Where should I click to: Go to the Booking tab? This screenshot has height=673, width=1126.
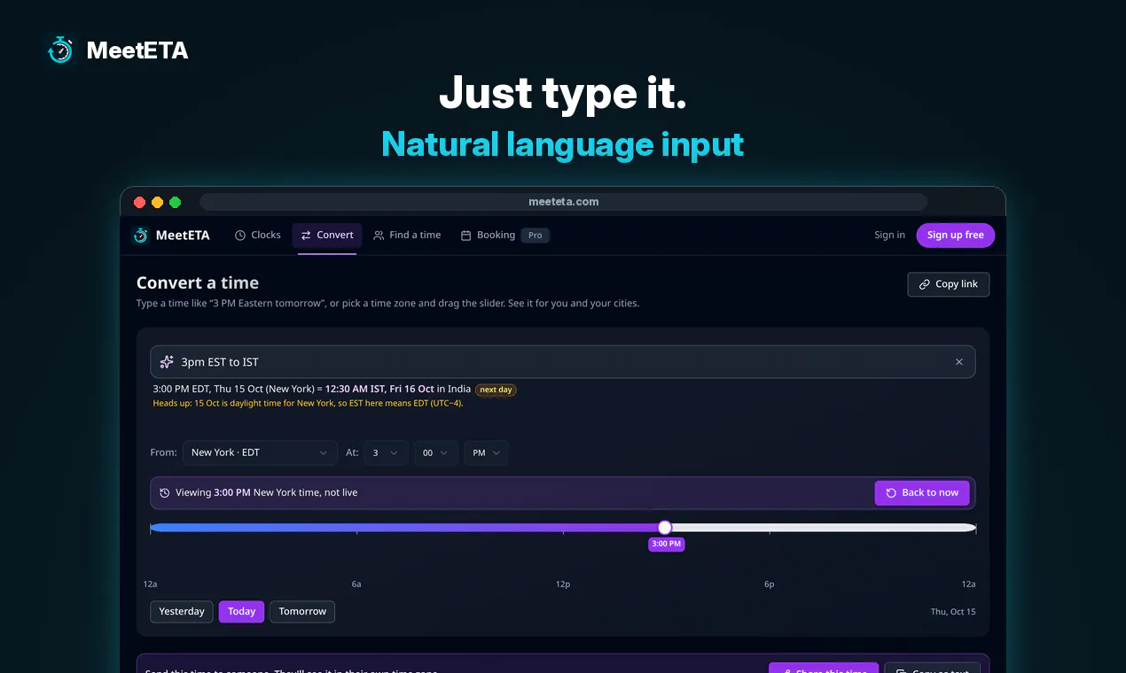tap(488, 236)
